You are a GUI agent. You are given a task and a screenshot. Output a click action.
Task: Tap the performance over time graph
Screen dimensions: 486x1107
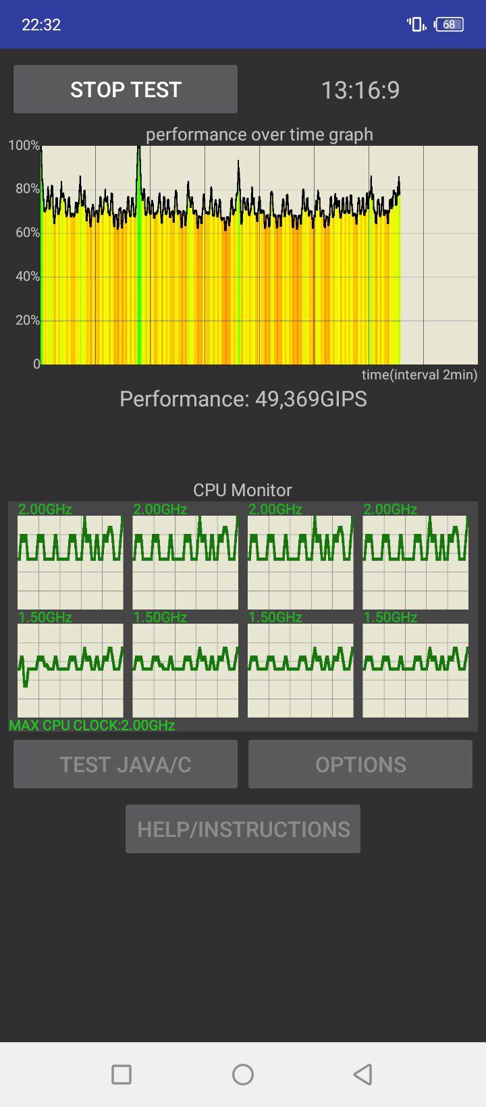[x=259, y=255]
